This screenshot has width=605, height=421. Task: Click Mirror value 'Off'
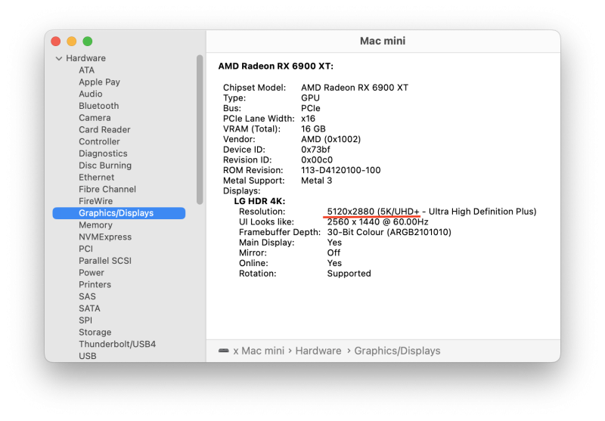point(334,253)
